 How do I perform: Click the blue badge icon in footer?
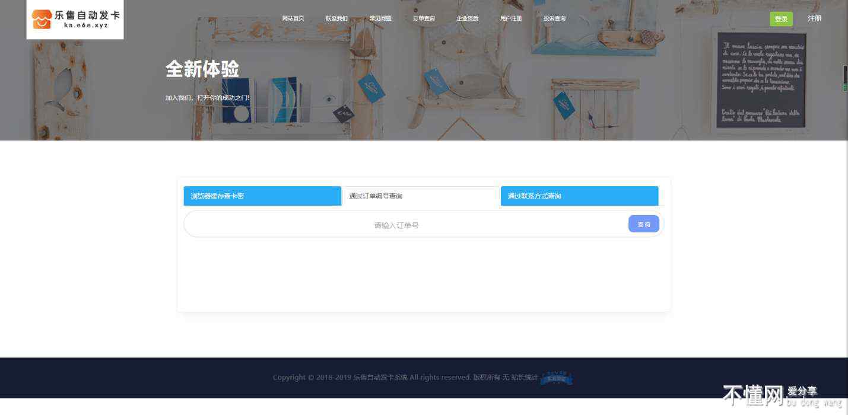(x=557, y=378)
